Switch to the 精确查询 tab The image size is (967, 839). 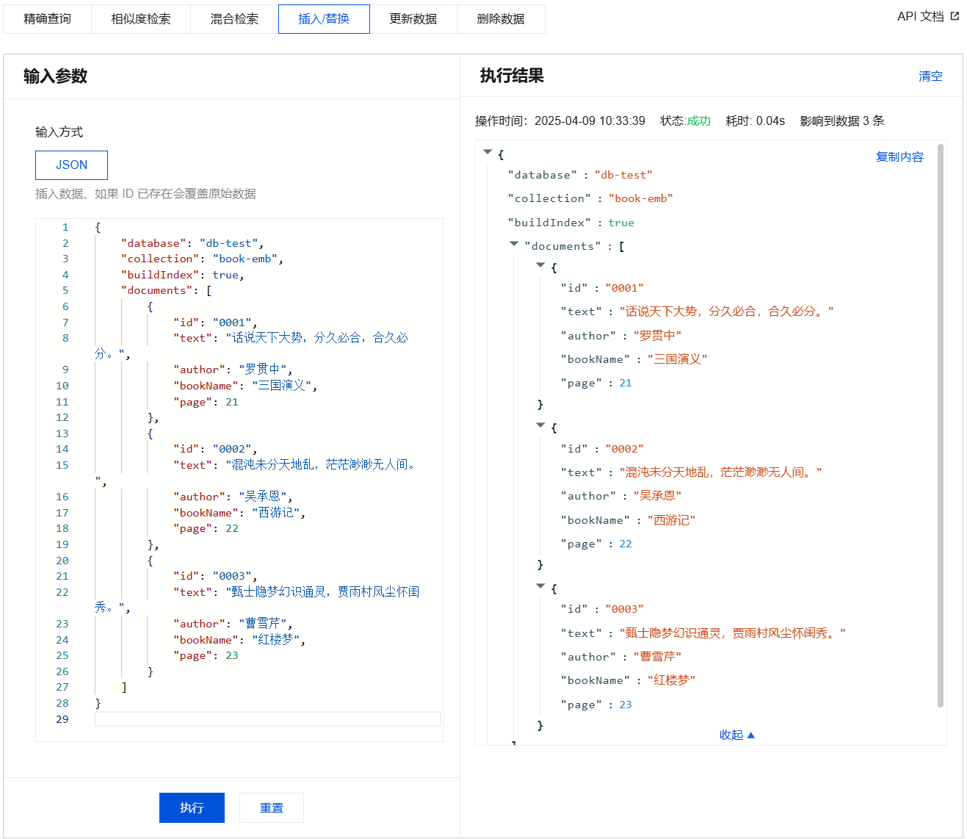[x=47, y=19]
